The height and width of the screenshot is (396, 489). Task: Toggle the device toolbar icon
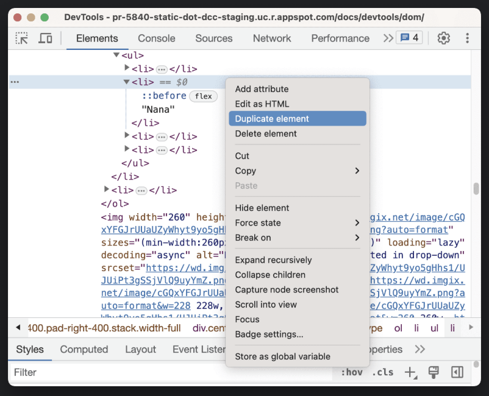pos(45,38)
